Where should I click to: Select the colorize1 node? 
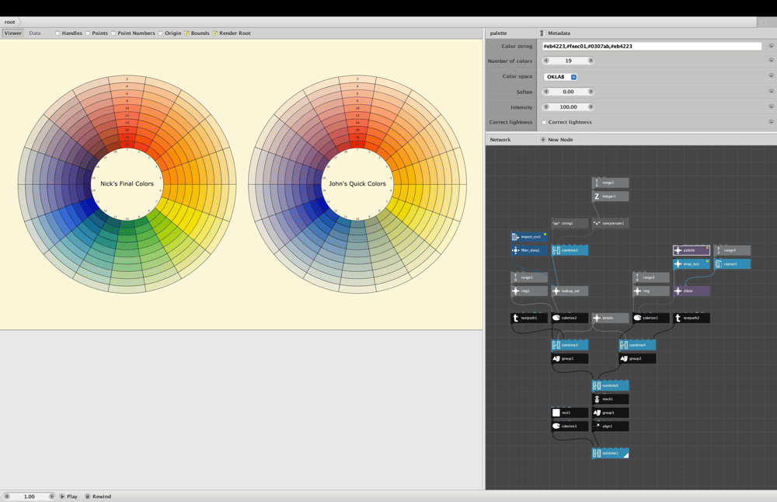pos(651,318)
